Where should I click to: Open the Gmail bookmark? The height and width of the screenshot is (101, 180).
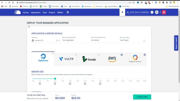coord(4,6)
